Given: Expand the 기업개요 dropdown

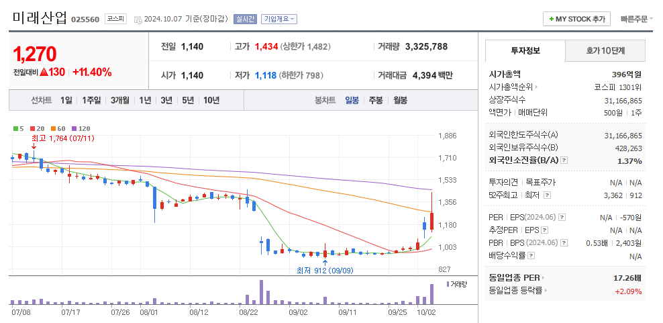Looking at the screenshot, I should click(x=279, y=19).
